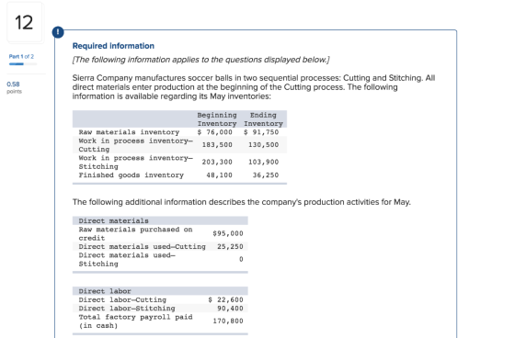The image size is (515, 338).
Task: Click the part progress bar
Action: (23, 64)
